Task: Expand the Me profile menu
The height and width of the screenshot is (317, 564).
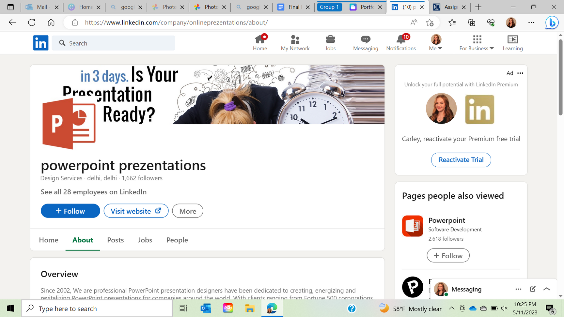Action: click(x=436, y=43)
